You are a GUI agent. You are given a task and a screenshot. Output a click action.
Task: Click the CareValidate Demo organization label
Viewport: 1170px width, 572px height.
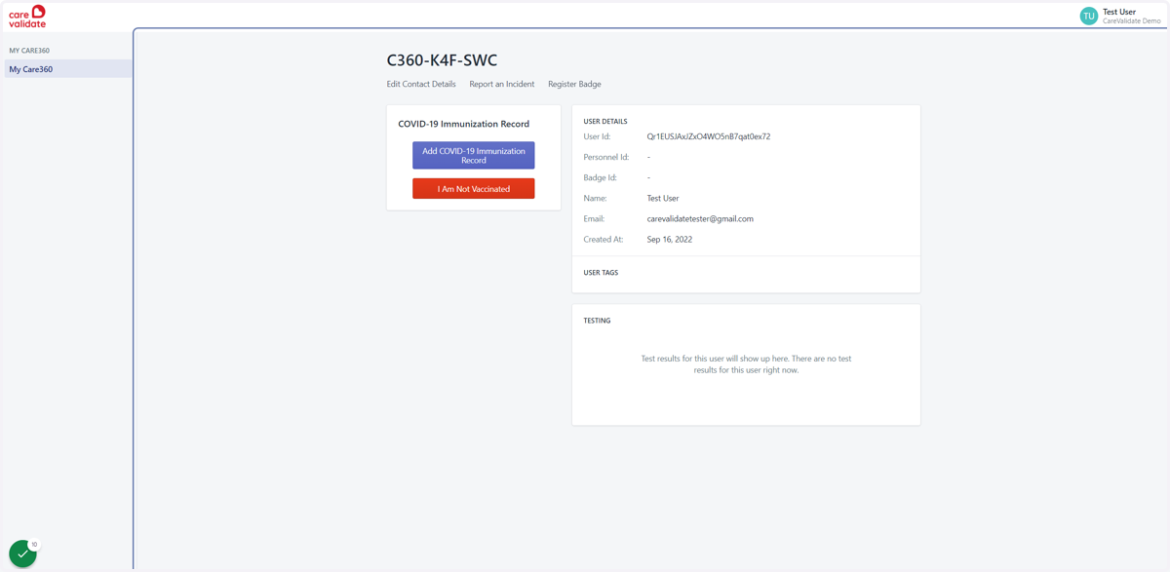(x=1132, y=20)
